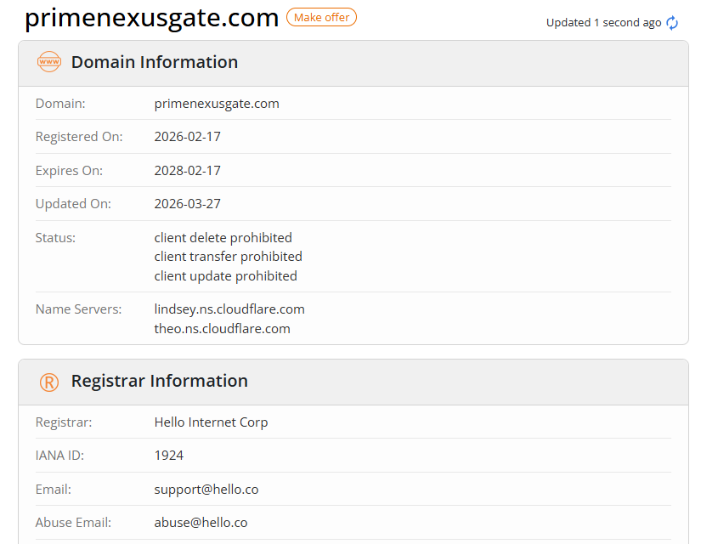The width and height of the screenshot is (701, 544).
Task: Click the primenexusgate.com page title
Action: (x=151, y=18)
